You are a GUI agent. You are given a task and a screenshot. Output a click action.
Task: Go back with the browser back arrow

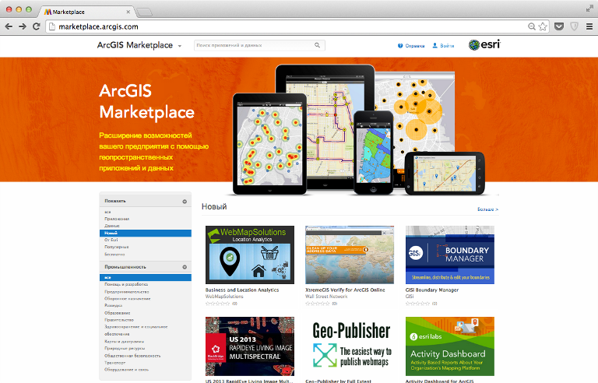(9, 26)
